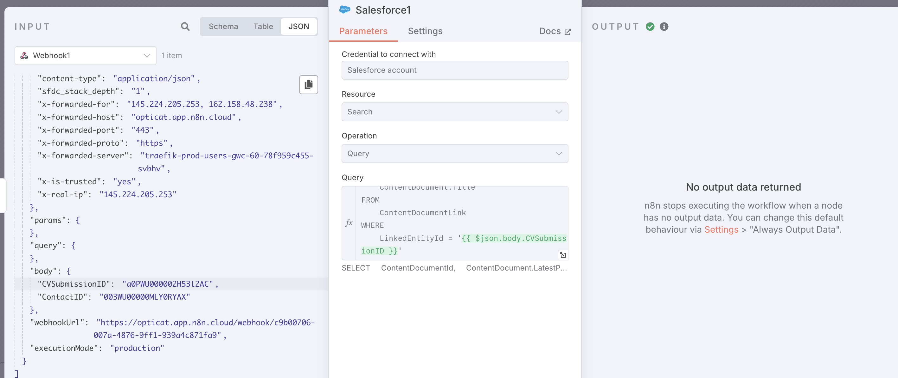This screenshot has width=898, height=378.
Task: Expand the Query editor with the resize icon
Action: [563, 255]
